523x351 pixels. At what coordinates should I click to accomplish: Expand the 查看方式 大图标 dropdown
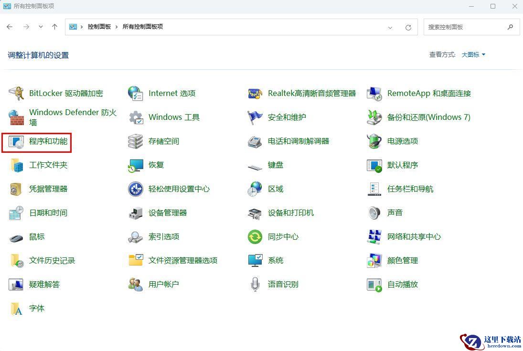pos(473,55)
